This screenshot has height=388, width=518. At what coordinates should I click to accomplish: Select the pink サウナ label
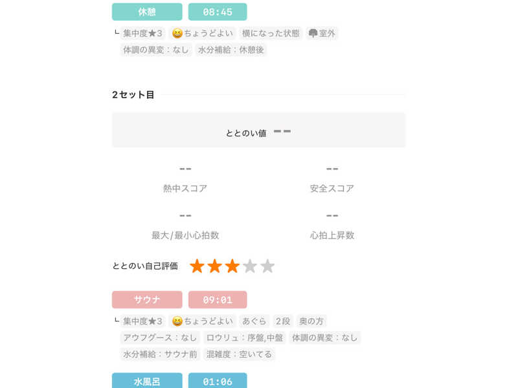tap(147, 300)
